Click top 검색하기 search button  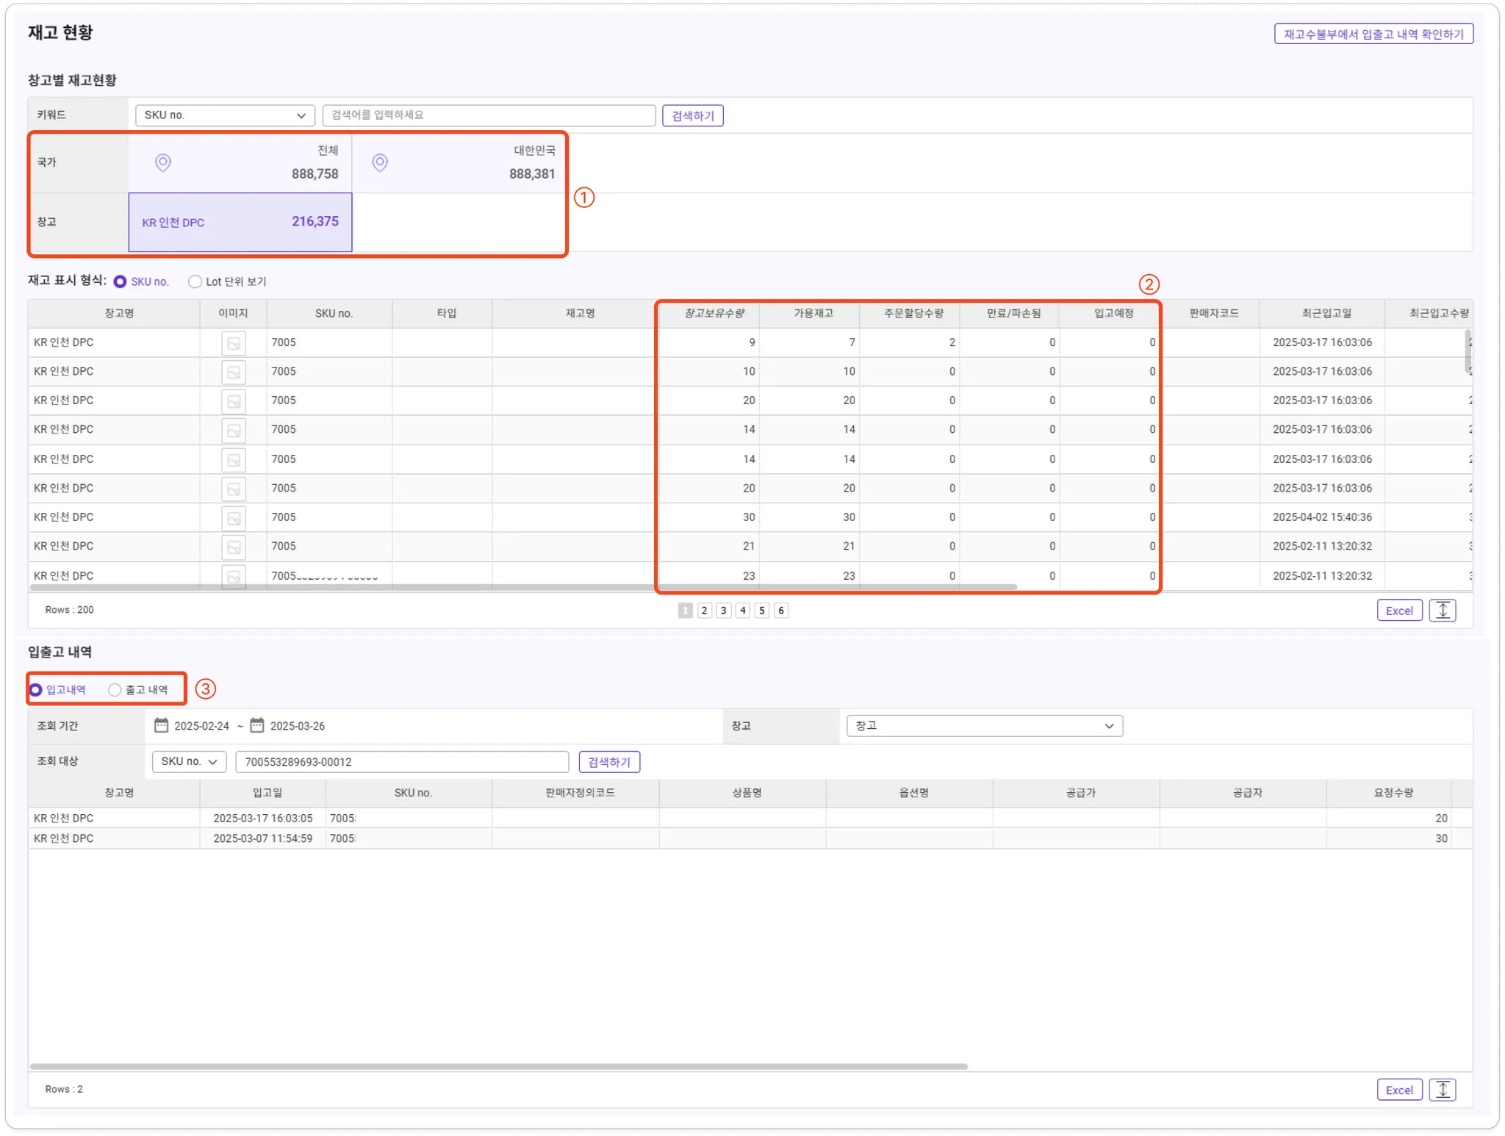[692, 116]
